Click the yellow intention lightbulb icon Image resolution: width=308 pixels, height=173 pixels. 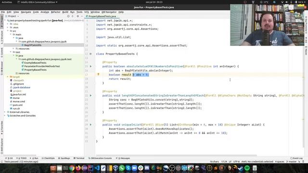pyautogui.click(x=98, y=74)
